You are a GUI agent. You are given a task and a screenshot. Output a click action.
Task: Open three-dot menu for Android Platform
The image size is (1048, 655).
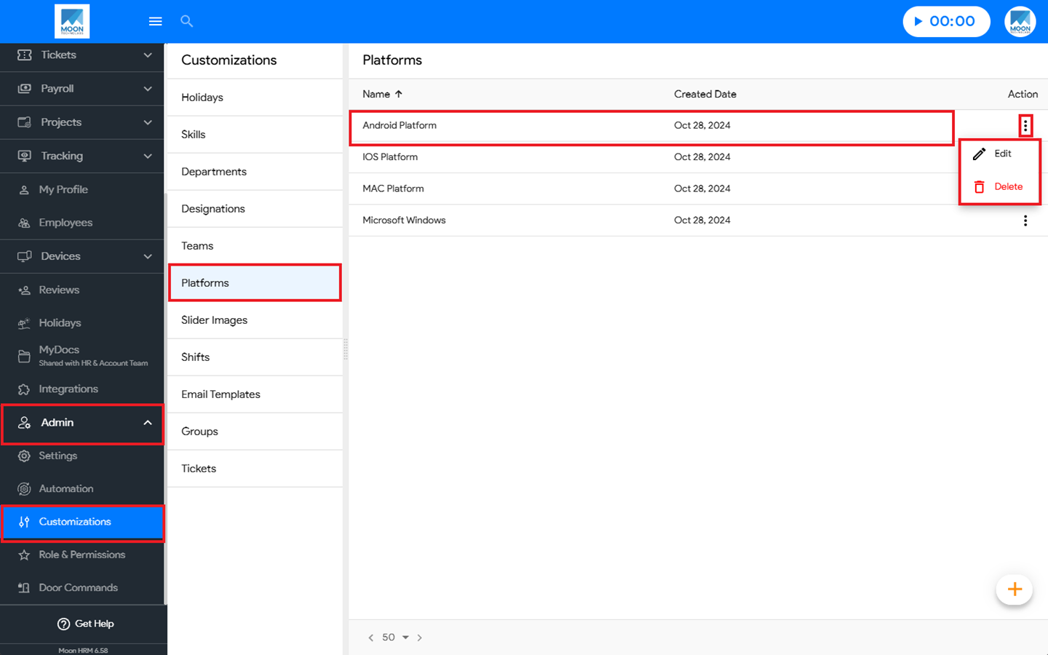1025,126
